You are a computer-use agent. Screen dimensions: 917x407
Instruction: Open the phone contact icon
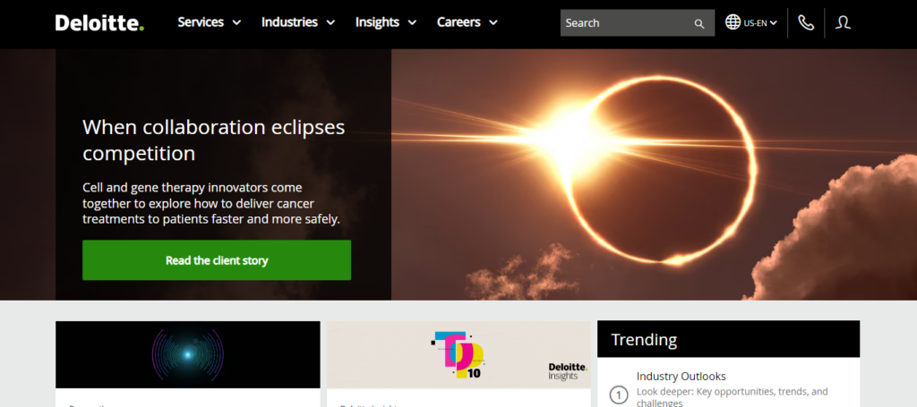806,23
